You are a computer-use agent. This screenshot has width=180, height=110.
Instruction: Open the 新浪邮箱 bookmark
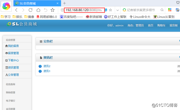94,17
